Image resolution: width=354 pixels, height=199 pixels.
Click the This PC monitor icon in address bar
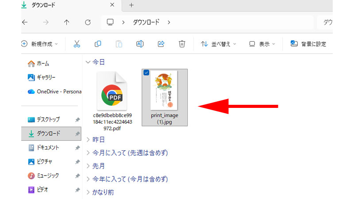click(x=110, y=22)
